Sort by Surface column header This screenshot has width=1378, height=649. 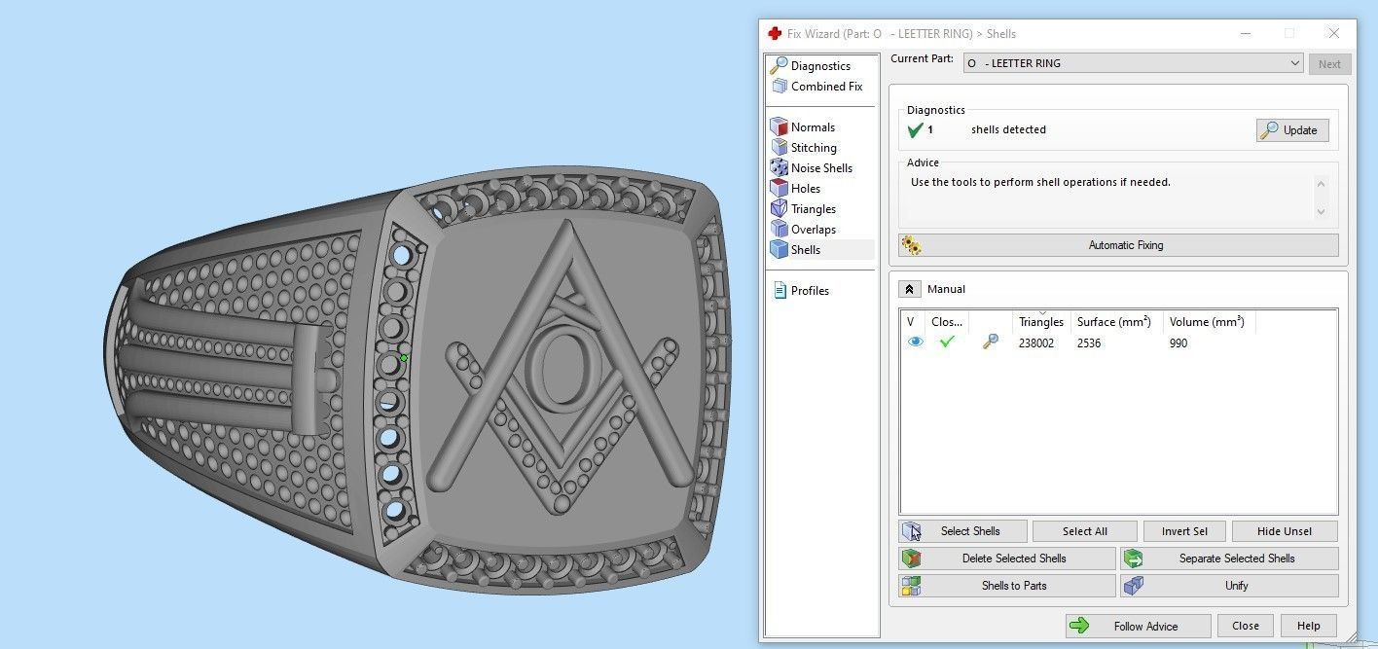(1116, 322)
